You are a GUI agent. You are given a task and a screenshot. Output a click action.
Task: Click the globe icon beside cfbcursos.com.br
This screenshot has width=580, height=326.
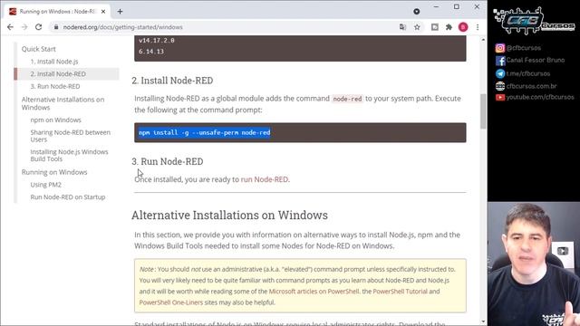coord(500,86)
